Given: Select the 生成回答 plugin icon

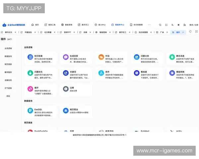Looking at the screenshot, I should (66, 57).
